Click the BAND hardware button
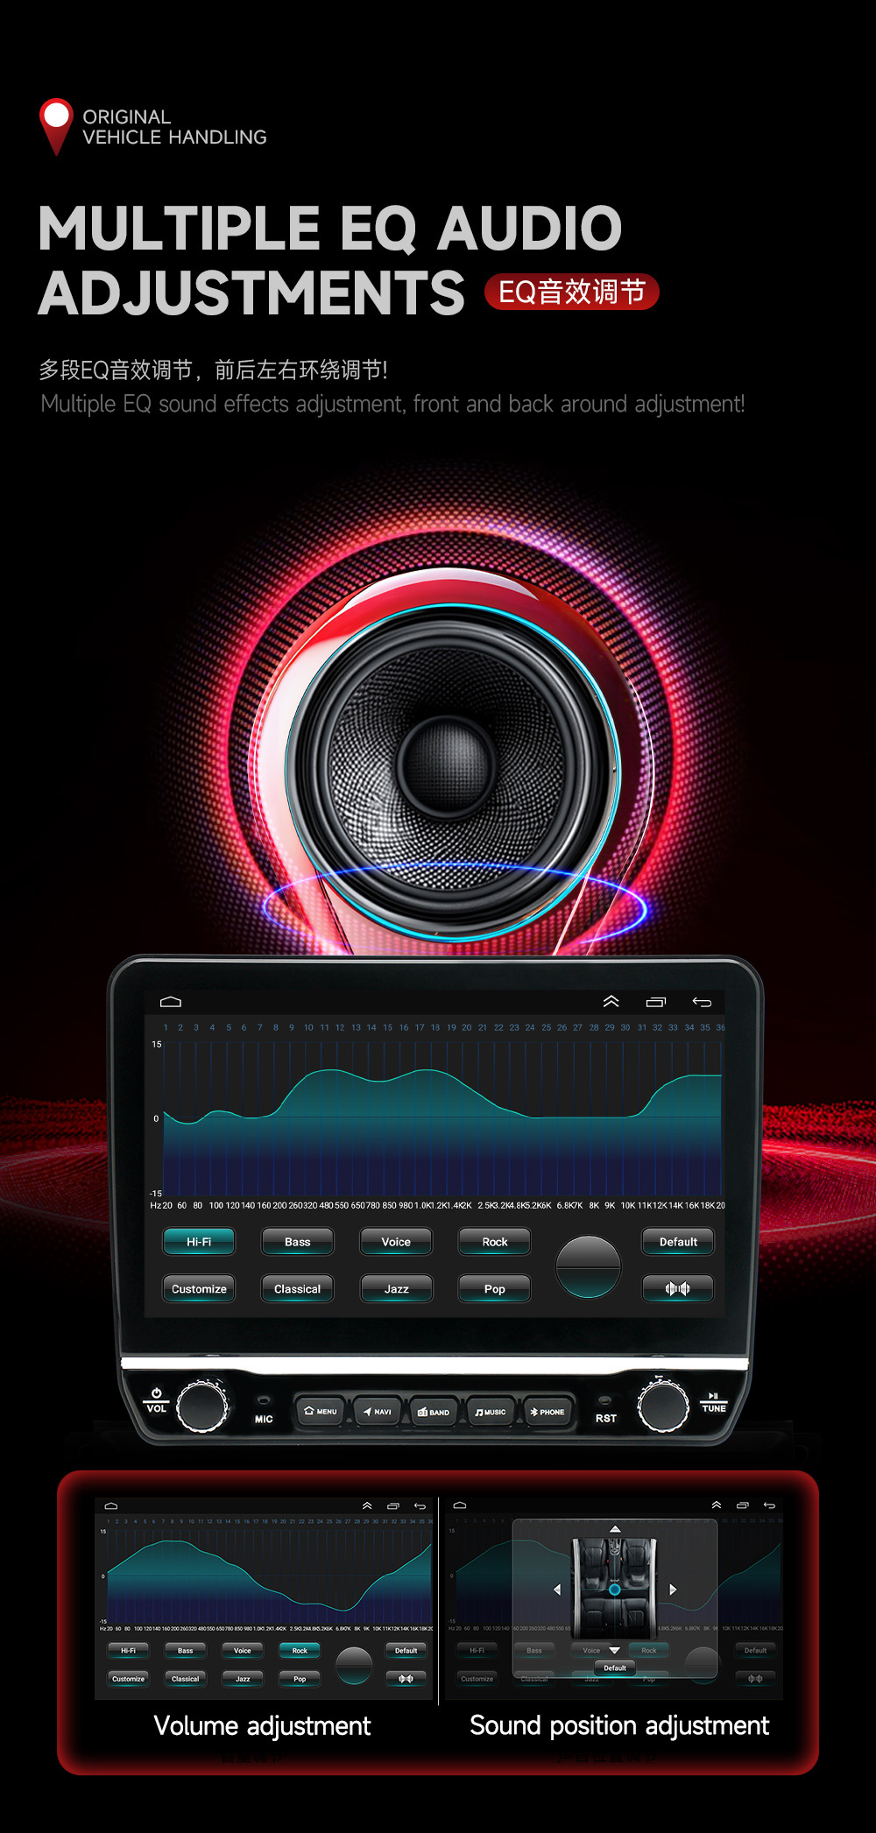876x1833 pixels. (434, 1412)
